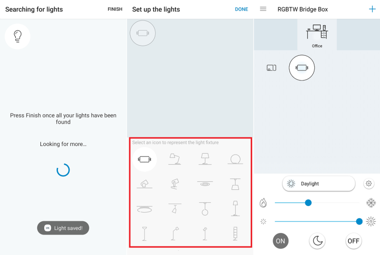
Task: Pick the hanging pendant bulb icon
Action: point(205,209)
